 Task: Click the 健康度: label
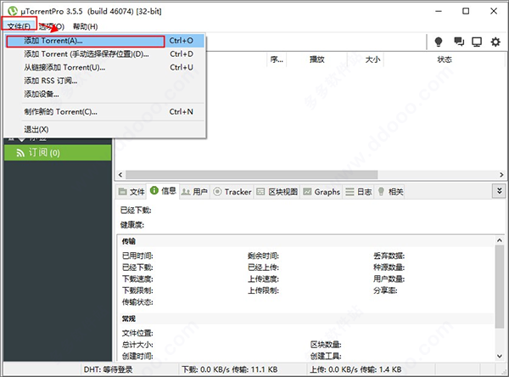[x=132, y=225]
